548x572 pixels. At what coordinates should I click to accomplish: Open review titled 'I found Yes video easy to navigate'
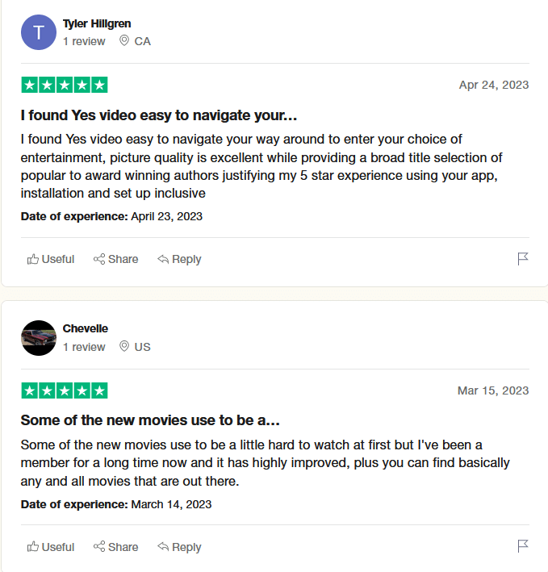point(159,115)
